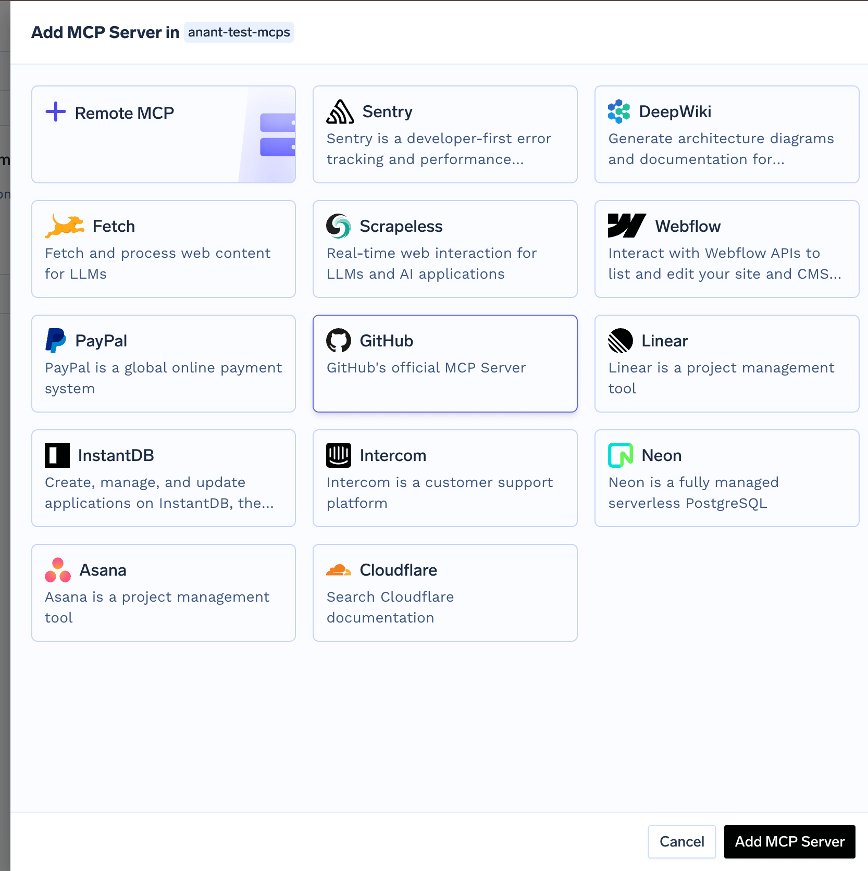Cancel adding an MCP server
Screen dimensions: 868x871
[x=681, y=841]
